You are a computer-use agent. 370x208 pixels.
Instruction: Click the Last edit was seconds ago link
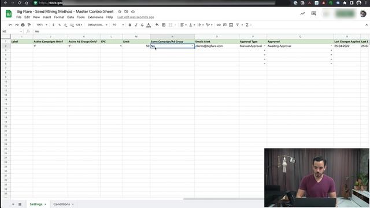click(x=136, y=17)
